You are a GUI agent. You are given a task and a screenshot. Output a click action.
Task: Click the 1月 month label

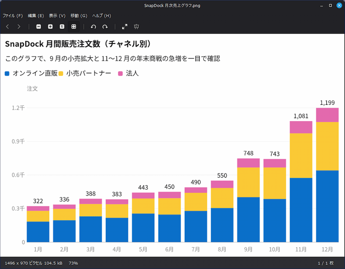click(38, 250)
